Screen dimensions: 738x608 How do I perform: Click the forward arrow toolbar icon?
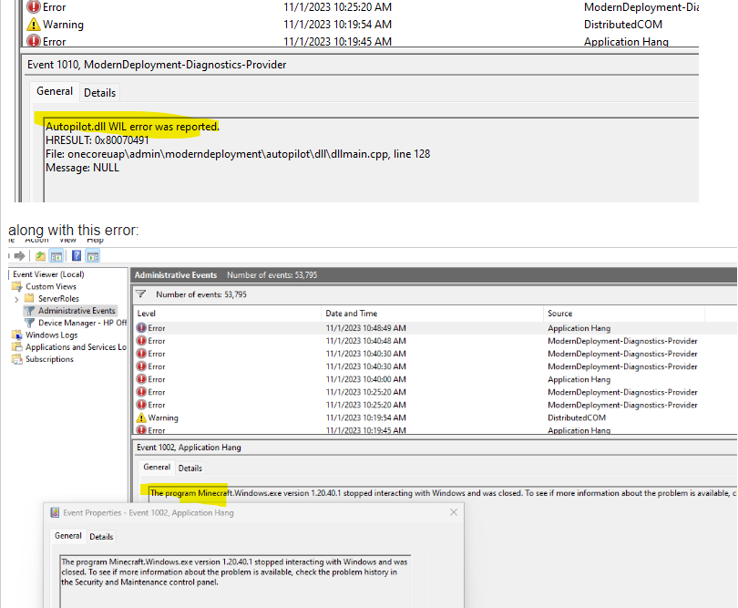[x=20, y=256]
